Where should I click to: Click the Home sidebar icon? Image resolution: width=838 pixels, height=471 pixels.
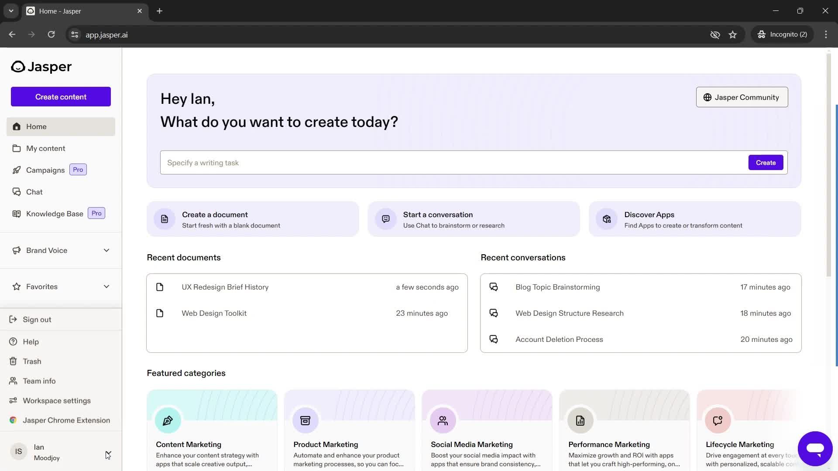pos(17,126)
